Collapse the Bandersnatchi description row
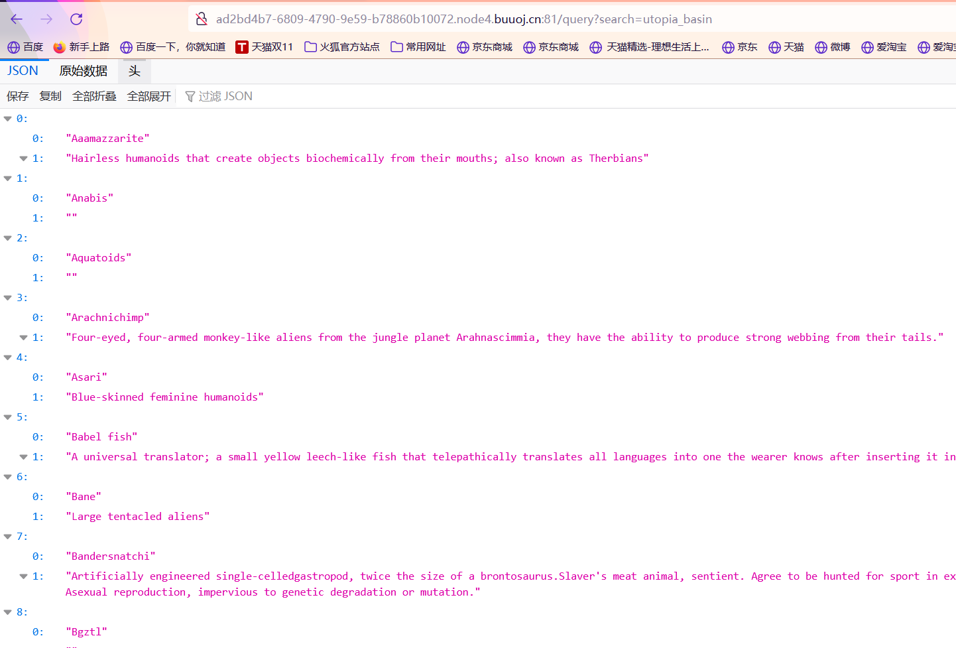Screen dimensions: 956x648 coord(24,576)
